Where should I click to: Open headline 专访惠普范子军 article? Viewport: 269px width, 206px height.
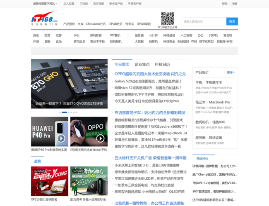[150, 112]
